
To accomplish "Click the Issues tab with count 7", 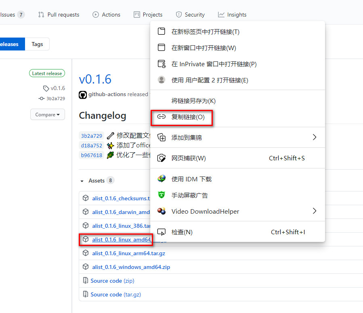I will pyautogui.click(x=12, y=15).
